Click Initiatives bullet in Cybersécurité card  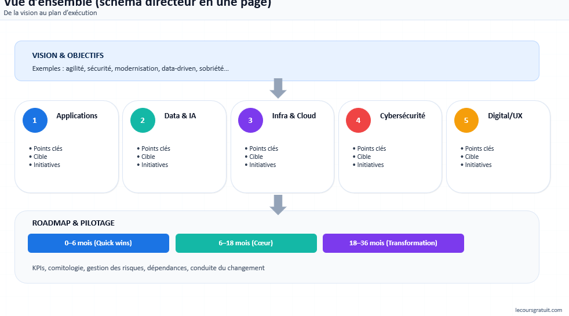coord(370,165)
